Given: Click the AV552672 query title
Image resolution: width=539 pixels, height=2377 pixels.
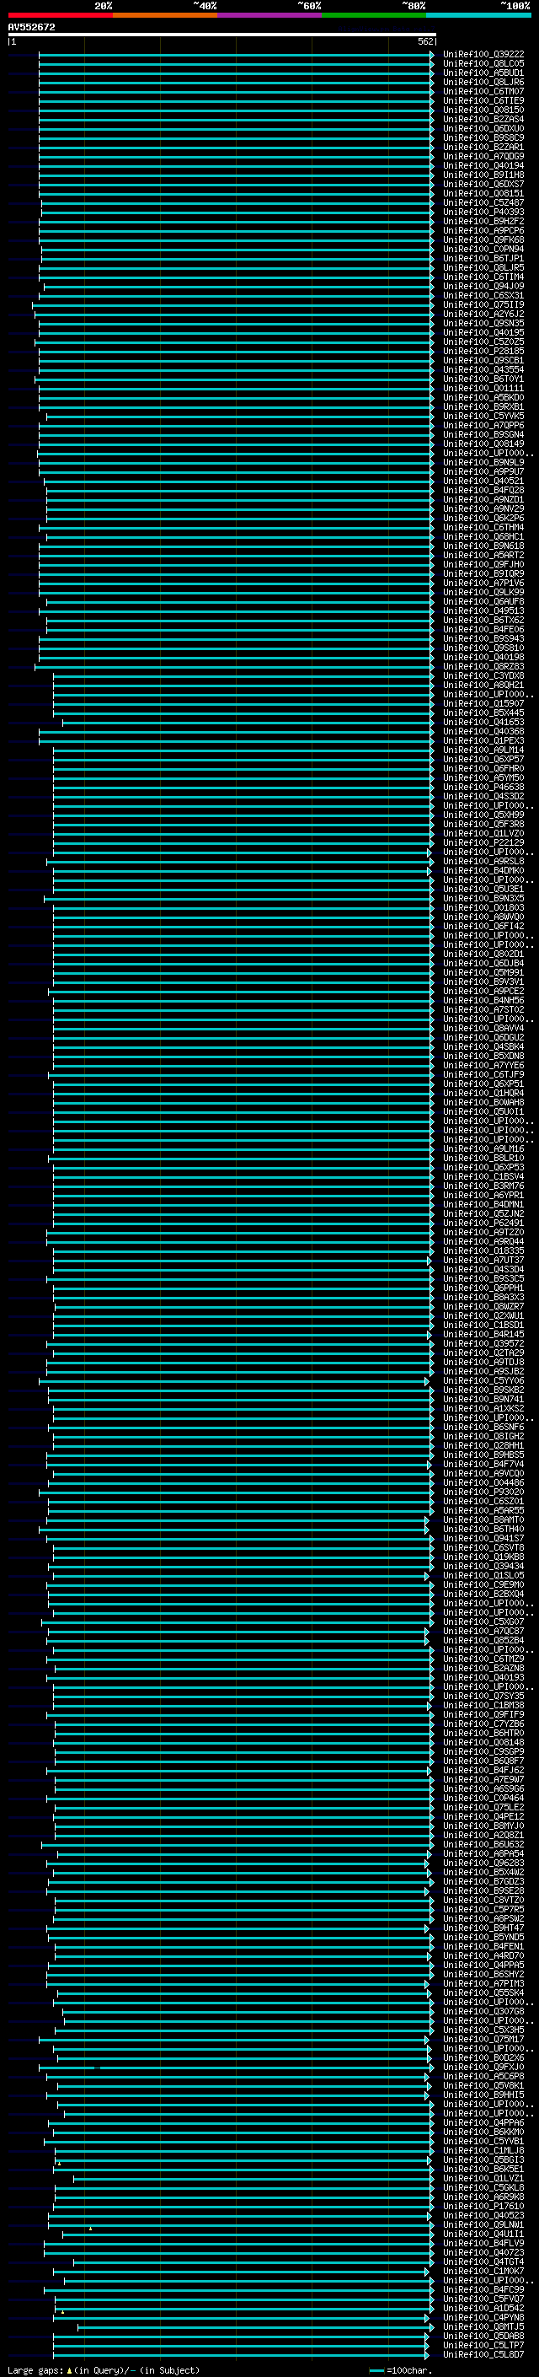Looking at the screenshot, I should coord(31,27).
